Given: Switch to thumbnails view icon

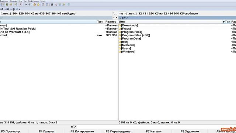Looking at the screenshot, I should click(11, 4).
